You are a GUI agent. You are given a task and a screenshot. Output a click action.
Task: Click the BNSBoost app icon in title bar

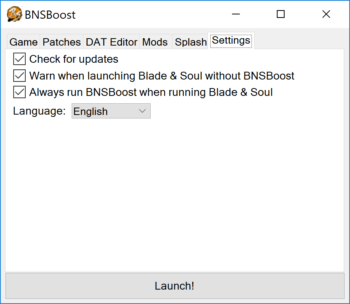click(x=14, y=14)
